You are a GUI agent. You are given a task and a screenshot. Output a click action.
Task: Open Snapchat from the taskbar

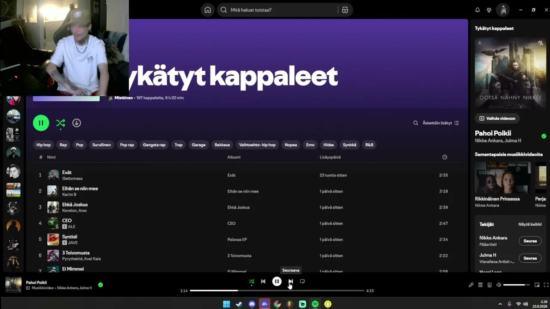tap(328, 304)
